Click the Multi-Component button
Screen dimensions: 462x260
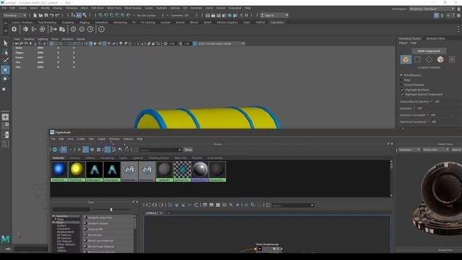click(x=429, y=51)
